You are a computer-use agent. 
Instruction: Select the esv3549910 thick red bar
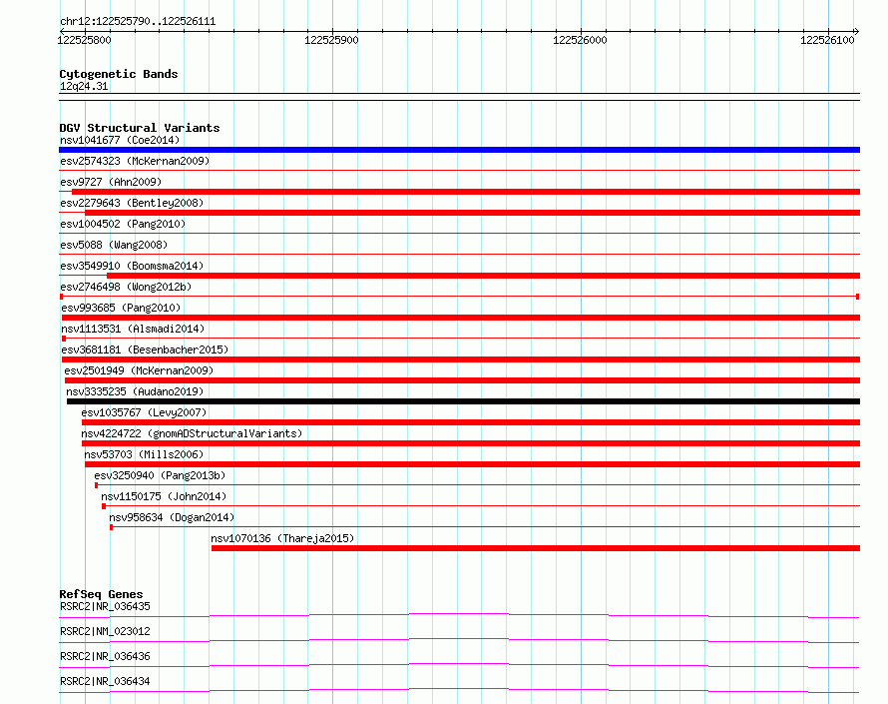click(x=483, y=276)
